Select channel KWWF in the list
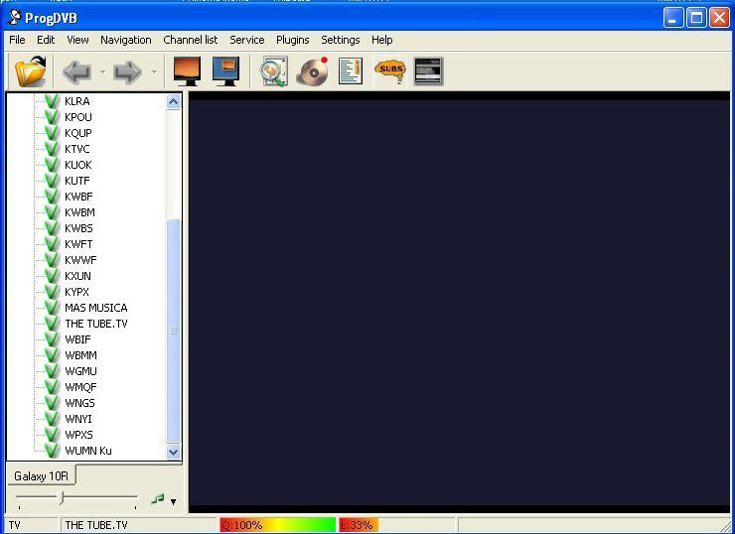 [80, 260]
